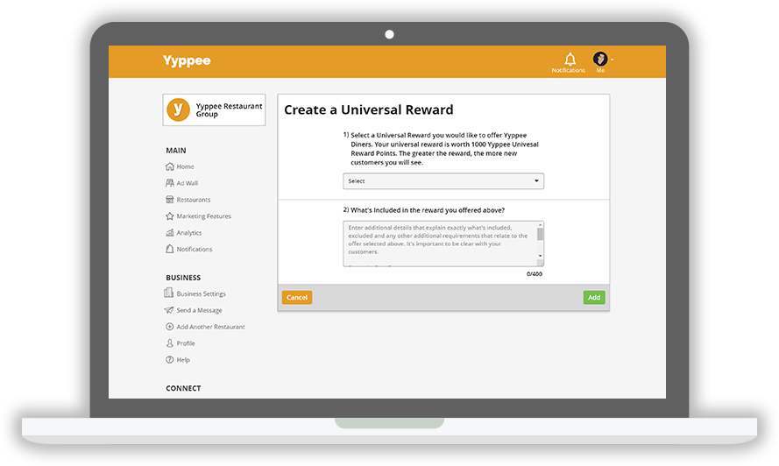Click the text area scroll up arrow
This screenshot has width=779, height=466.
540,225
